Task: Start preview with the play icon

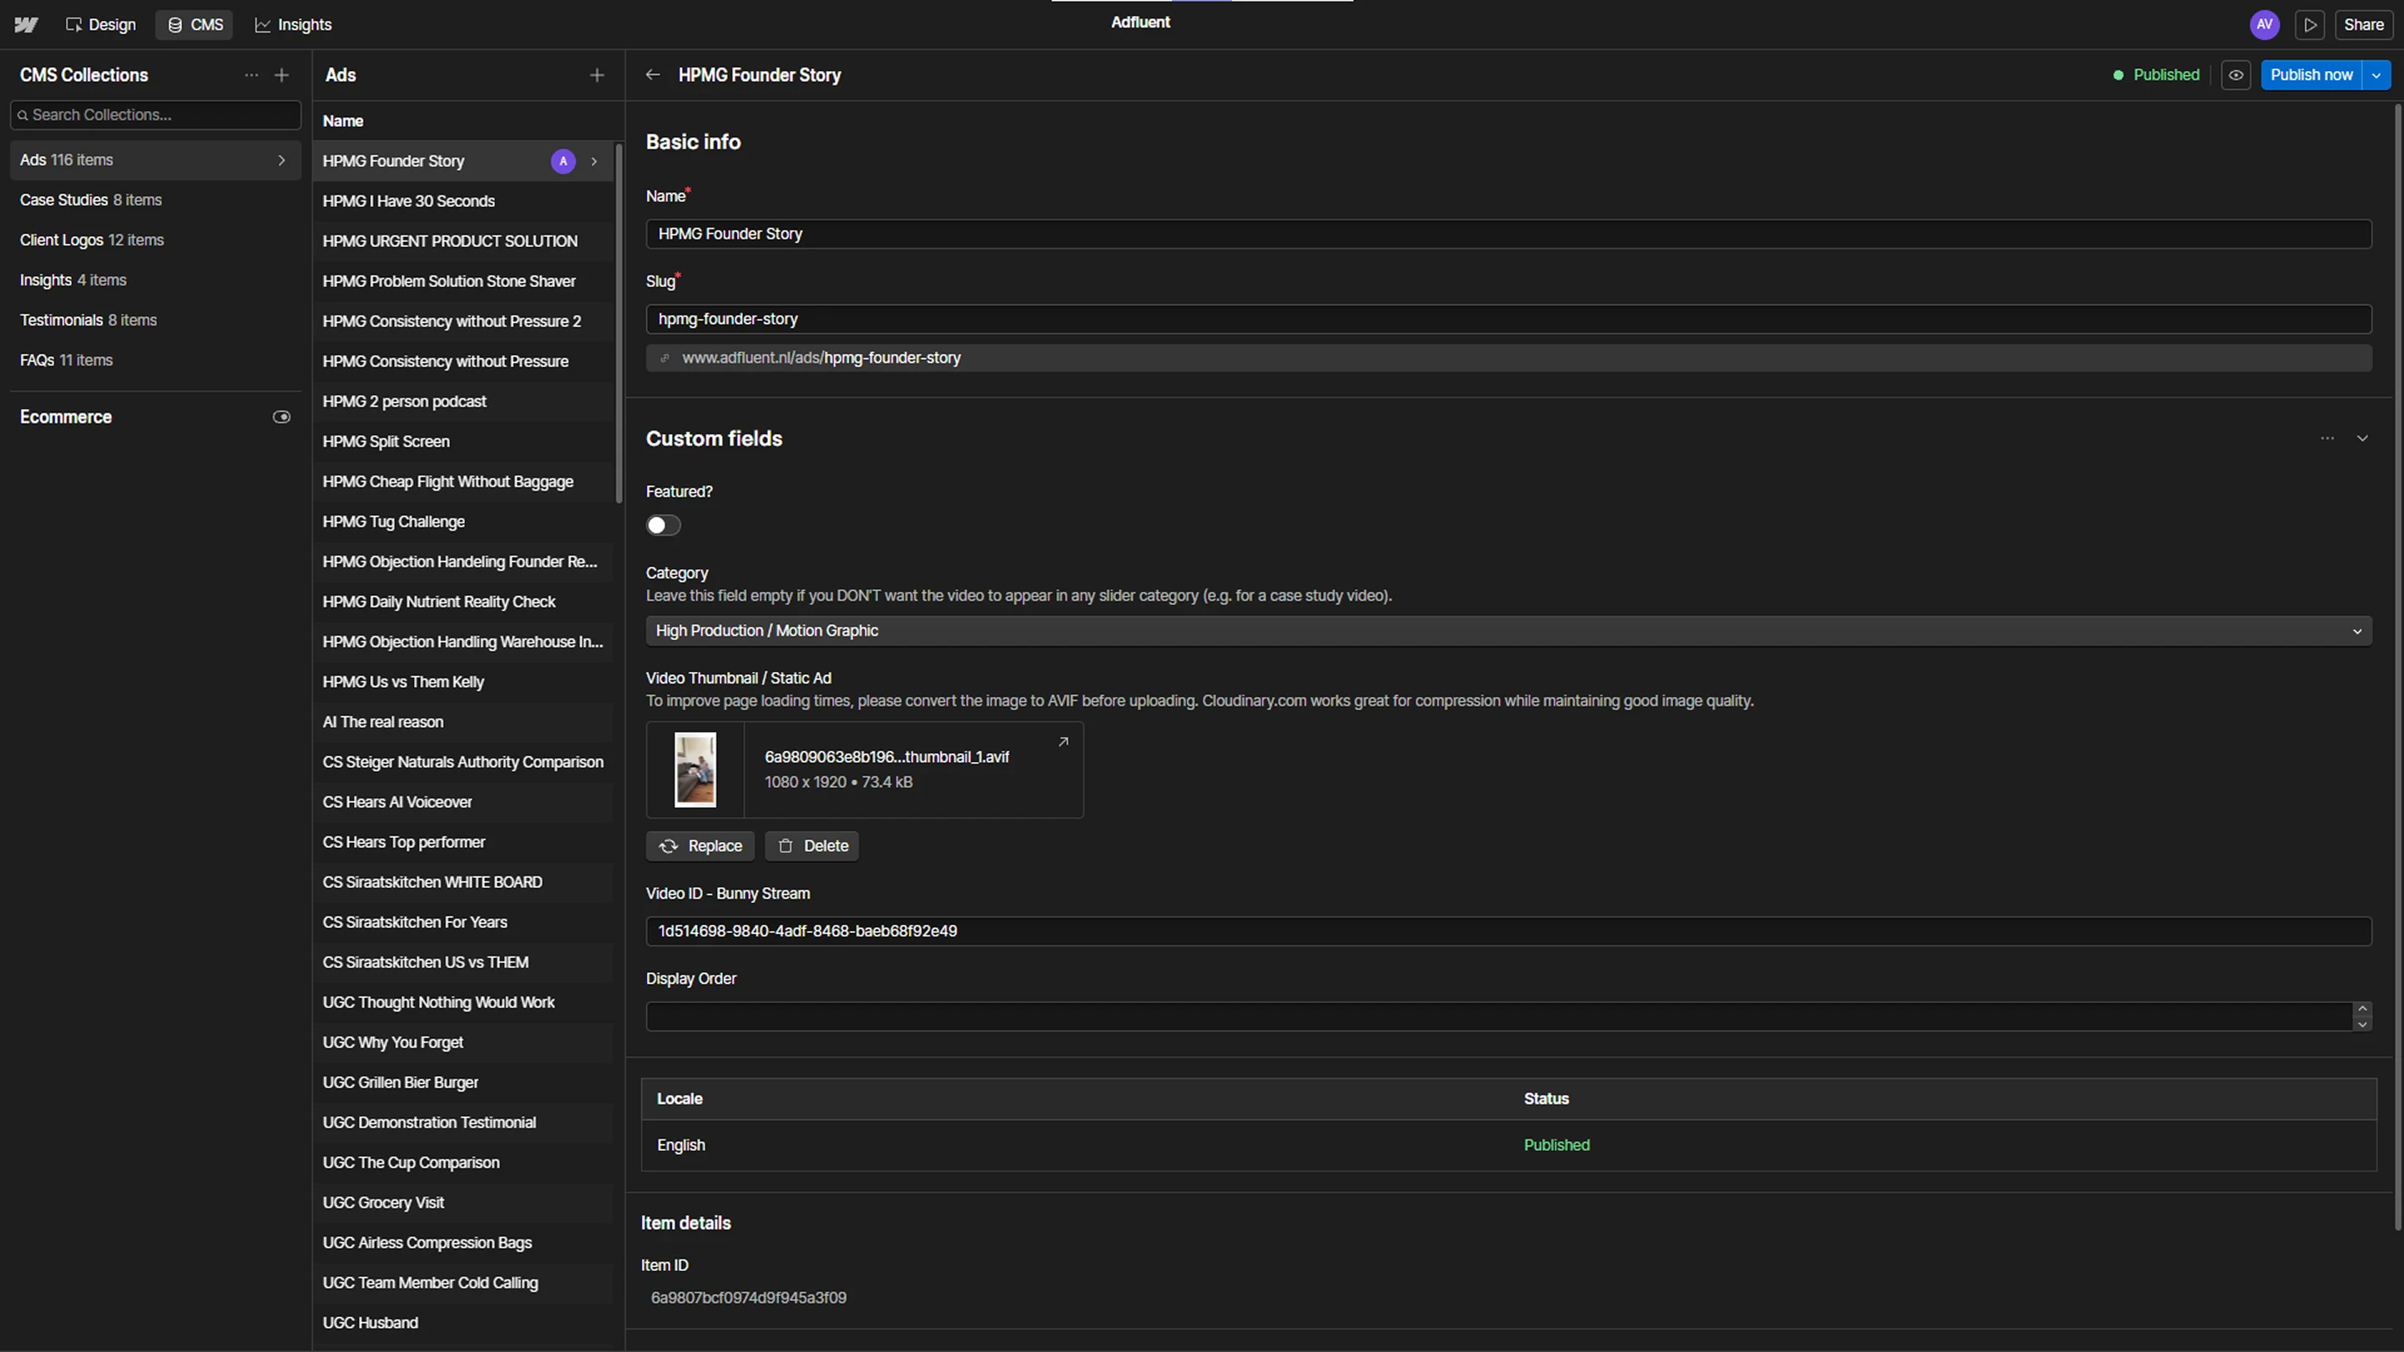Action: tap(2310, 25)
